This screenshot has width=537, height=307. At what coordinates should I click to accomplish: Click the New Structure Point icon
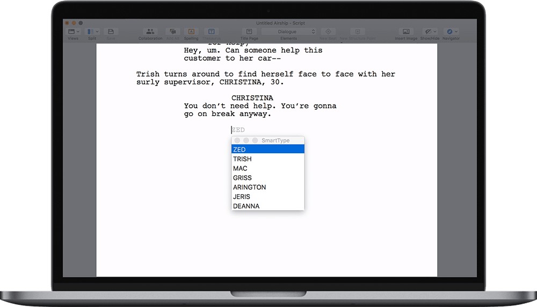[358, 32]
